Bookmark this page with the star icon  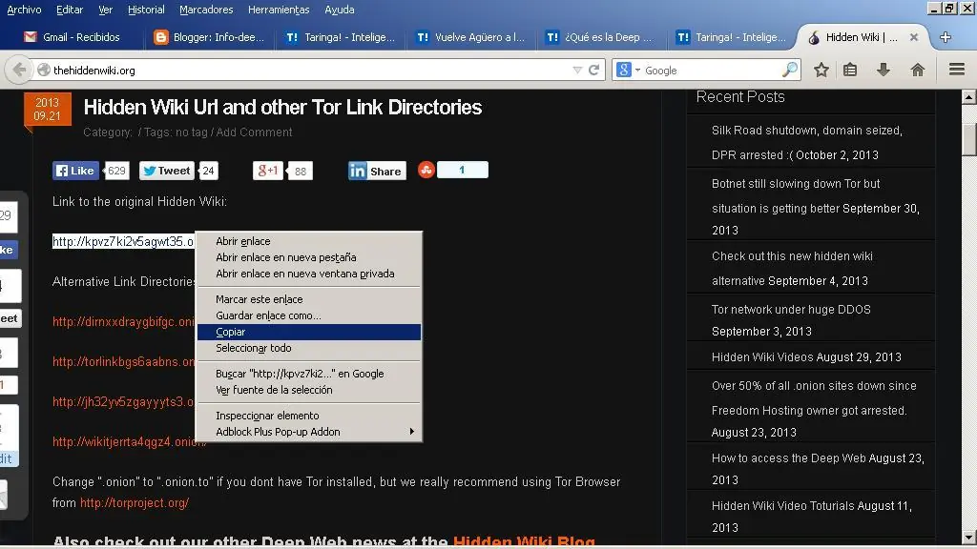[x=821, y=70]
